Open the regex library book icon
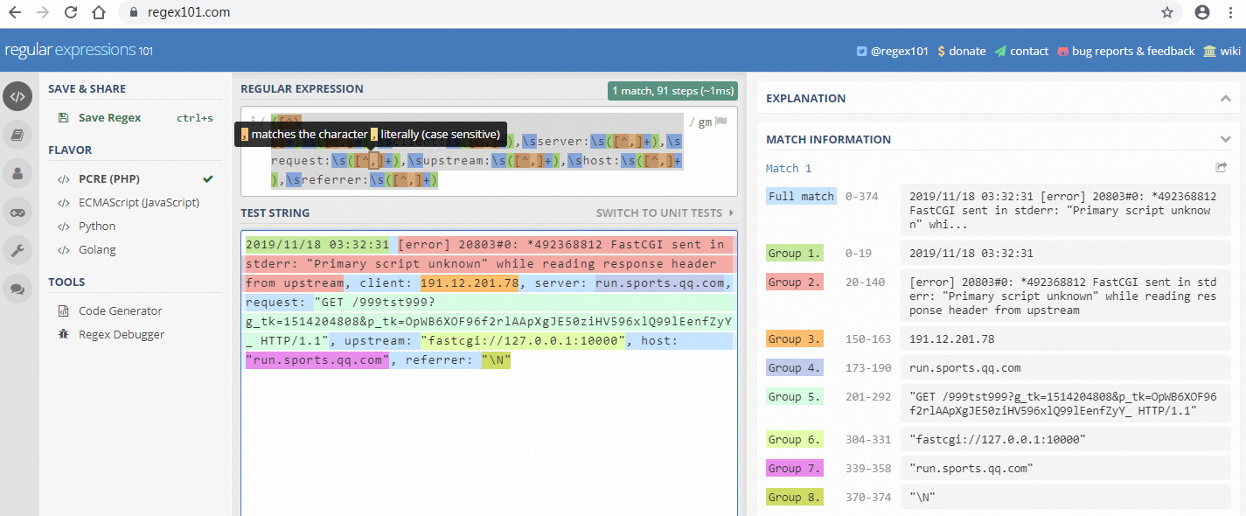 17,134
